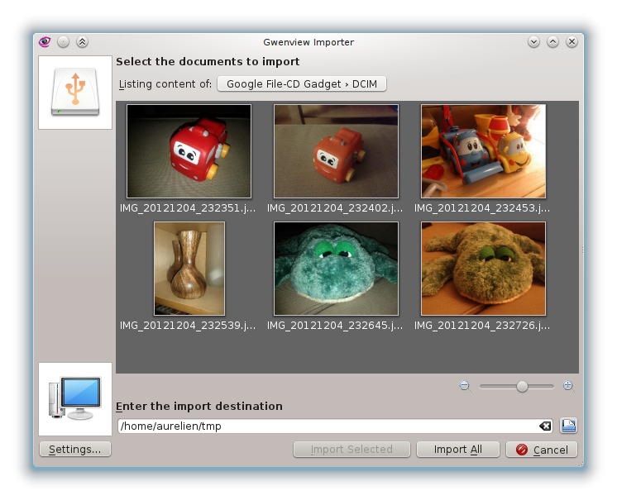The height and width of the screenshot is (500, 617).
Task: Click the Cancel button
Action: [x=542, y=450]
